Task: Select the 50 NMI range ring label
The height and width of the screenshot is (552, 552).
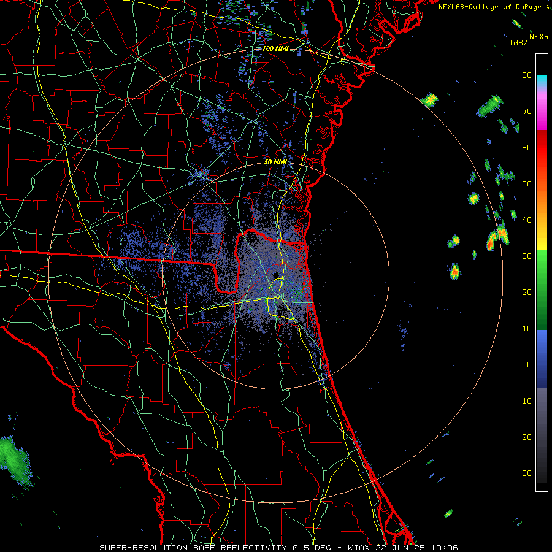Action: (275, 162)
